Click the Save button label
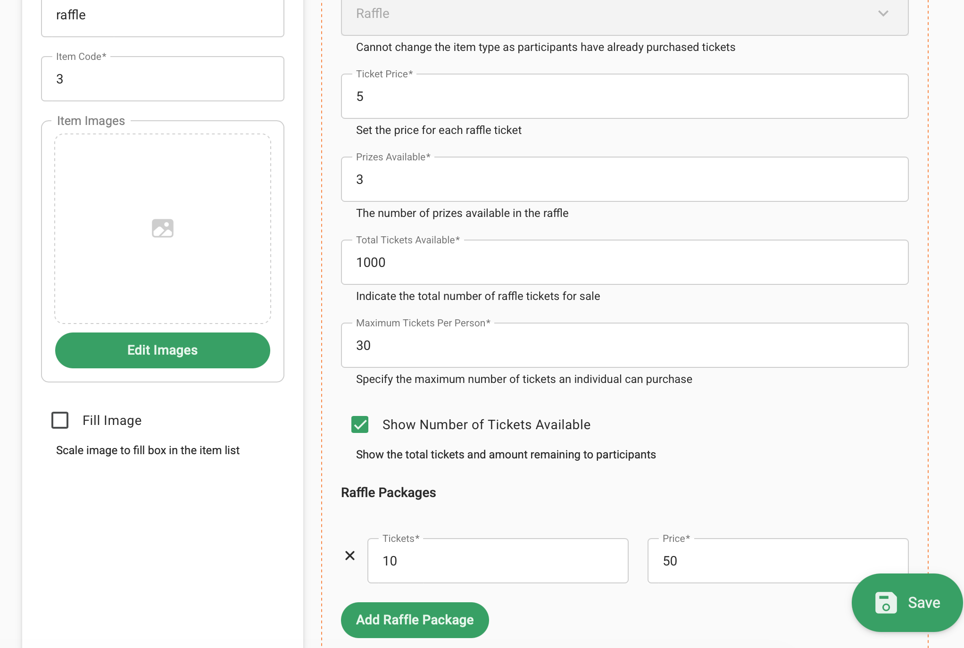 [x=924, y=603]
